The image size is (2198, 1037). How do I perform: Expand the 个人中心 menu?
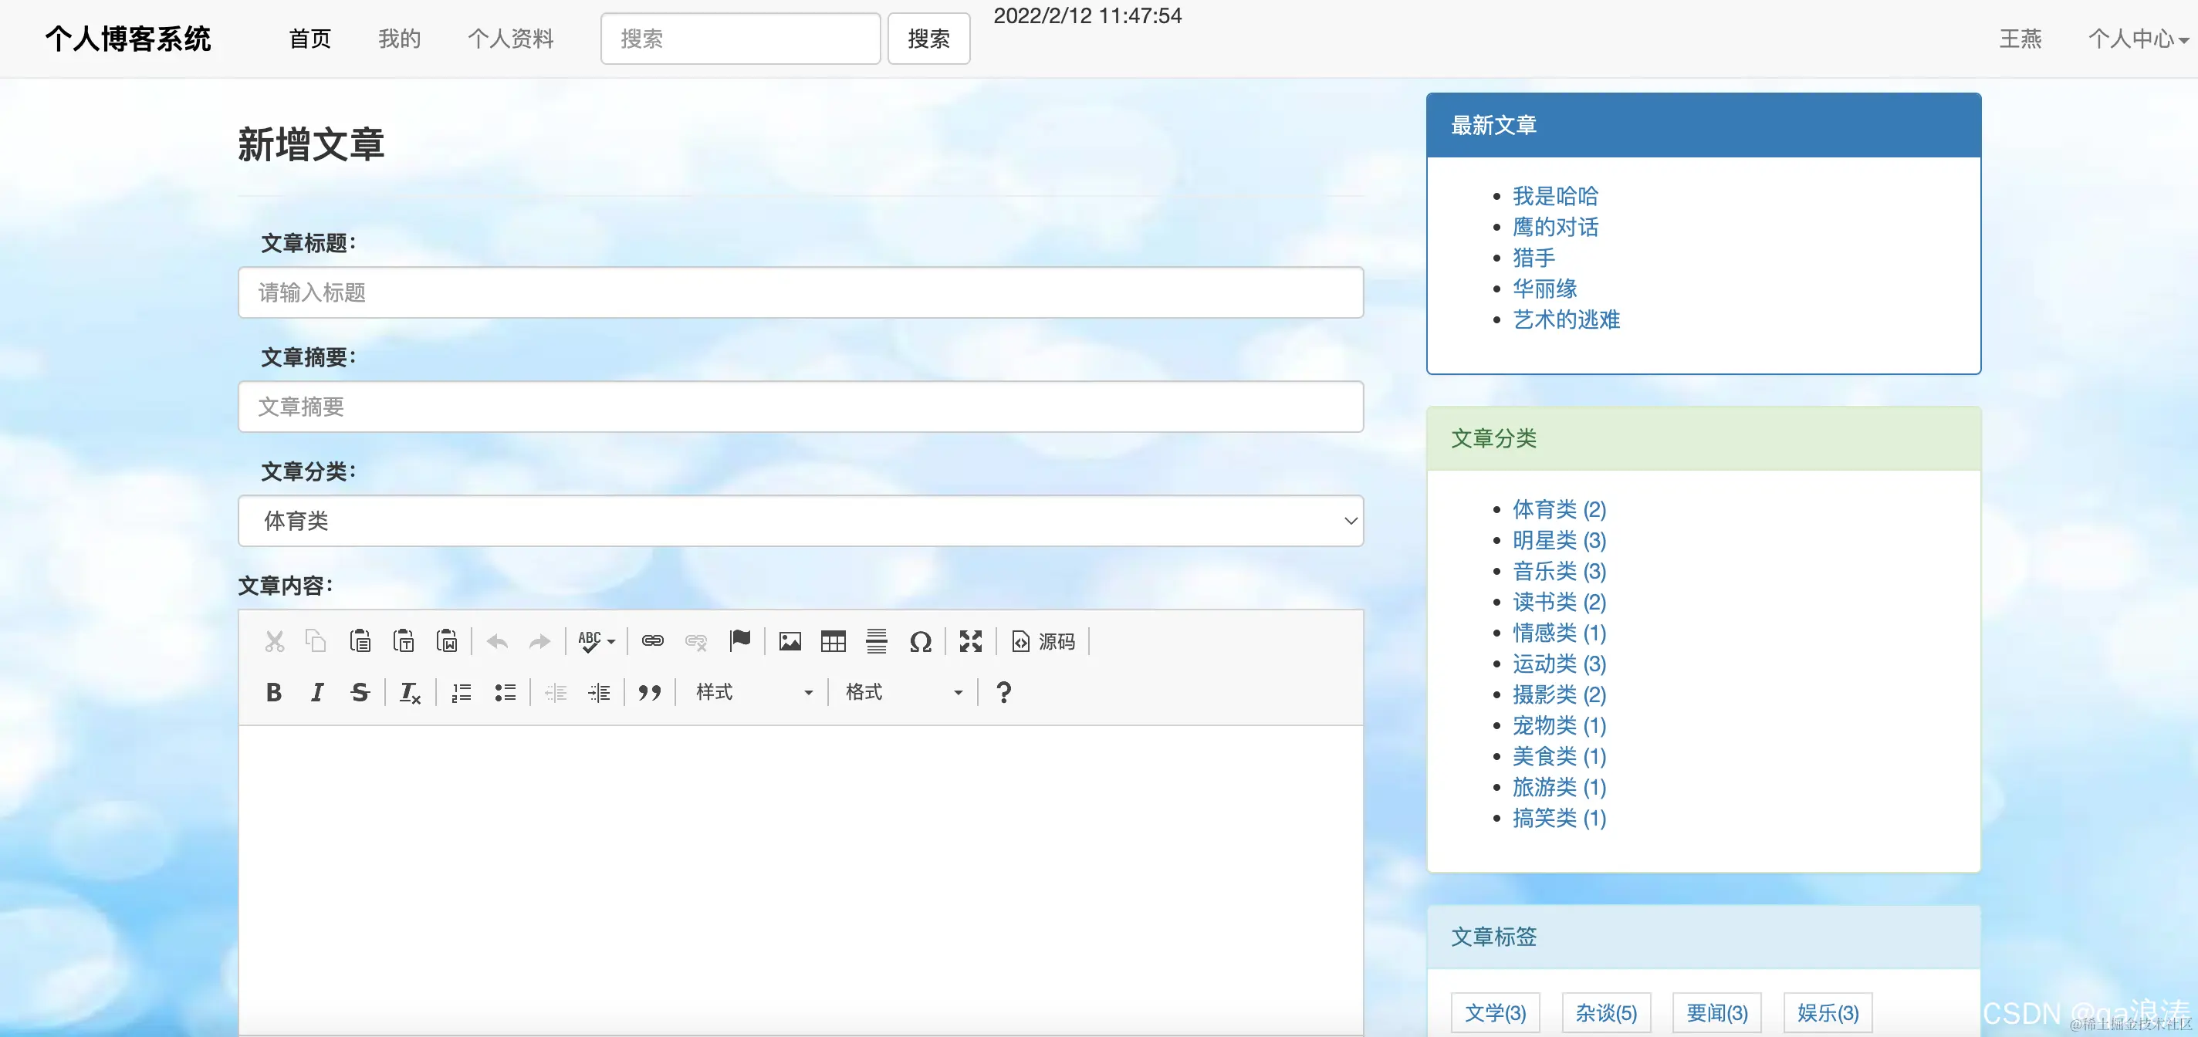[2135, 39]
